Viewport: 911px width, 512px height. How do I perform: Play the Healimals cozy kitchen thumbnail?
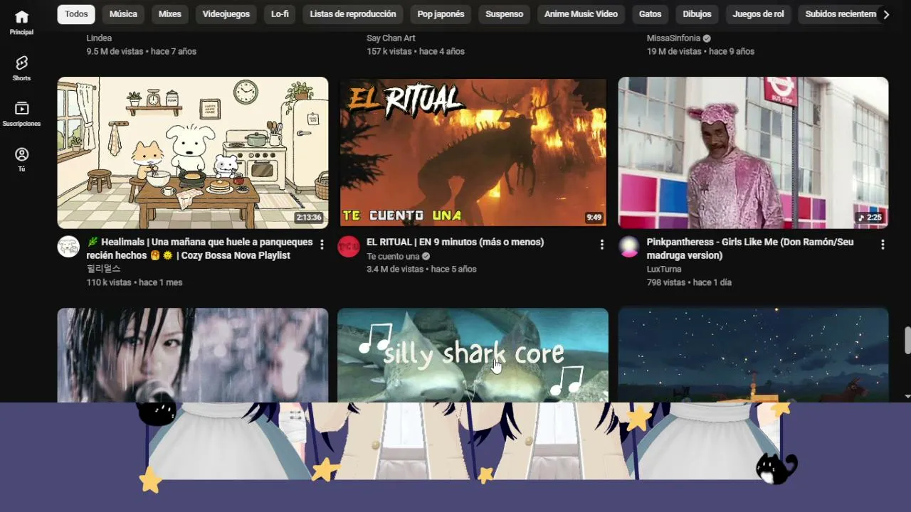pyautogui.click(x=193, y=153)
